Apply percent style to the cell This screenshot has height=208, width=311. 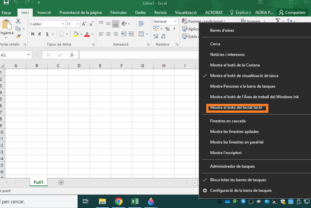(x=167, y=29)
